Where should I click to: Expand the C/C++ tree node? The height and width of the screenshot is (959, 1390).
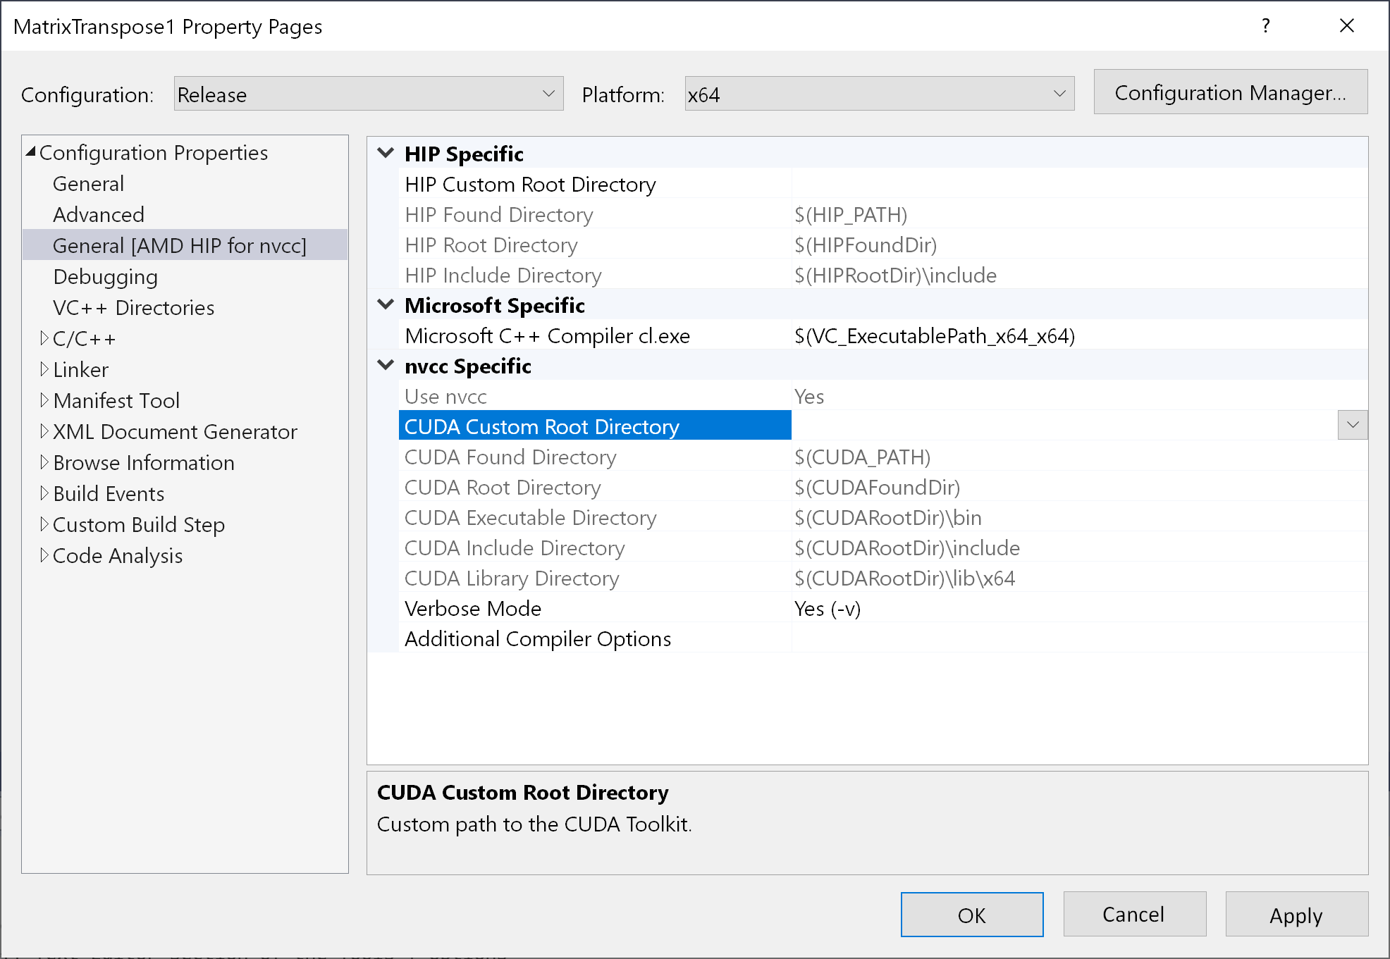tap(44, 338)
